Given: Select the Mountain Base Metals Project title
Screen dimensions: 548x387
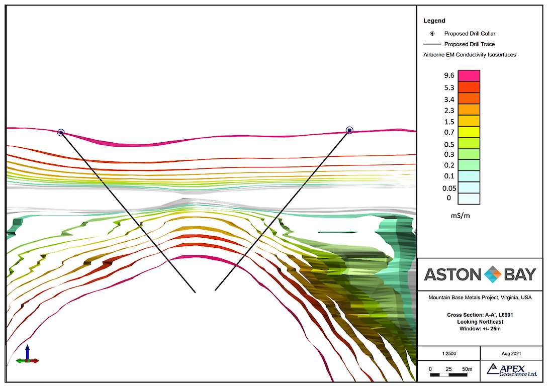Looking at the screenshot, I should 480,298.
